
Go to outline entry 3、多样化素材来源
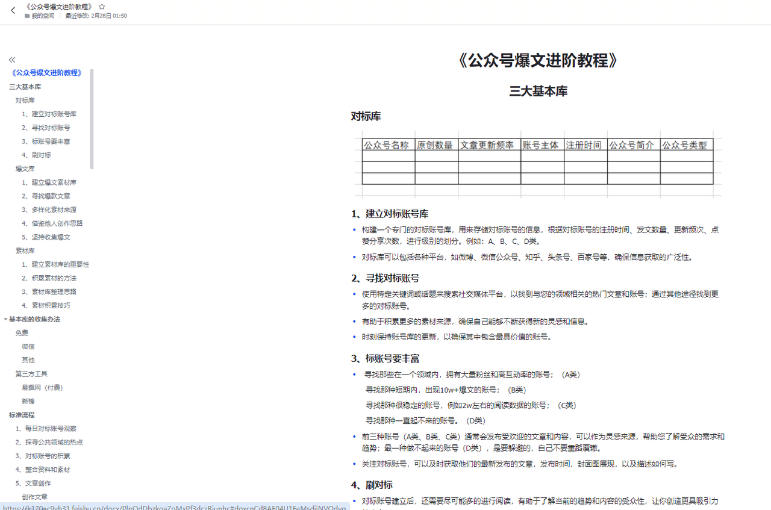pyautogui.click(x=49, y=210)
